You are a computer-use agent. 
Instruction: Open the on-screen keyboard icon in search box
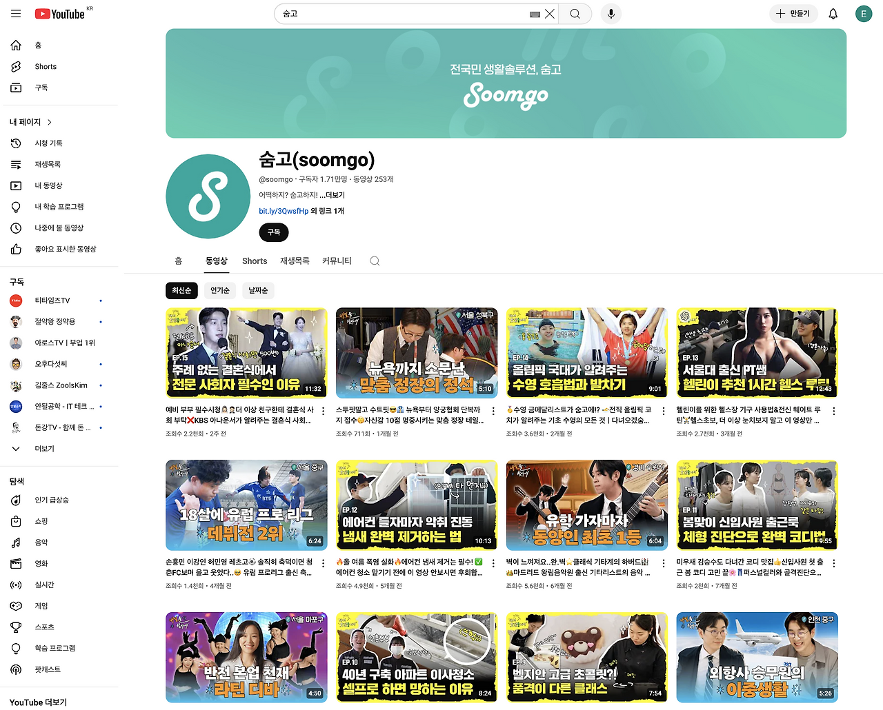pos(535,14)
